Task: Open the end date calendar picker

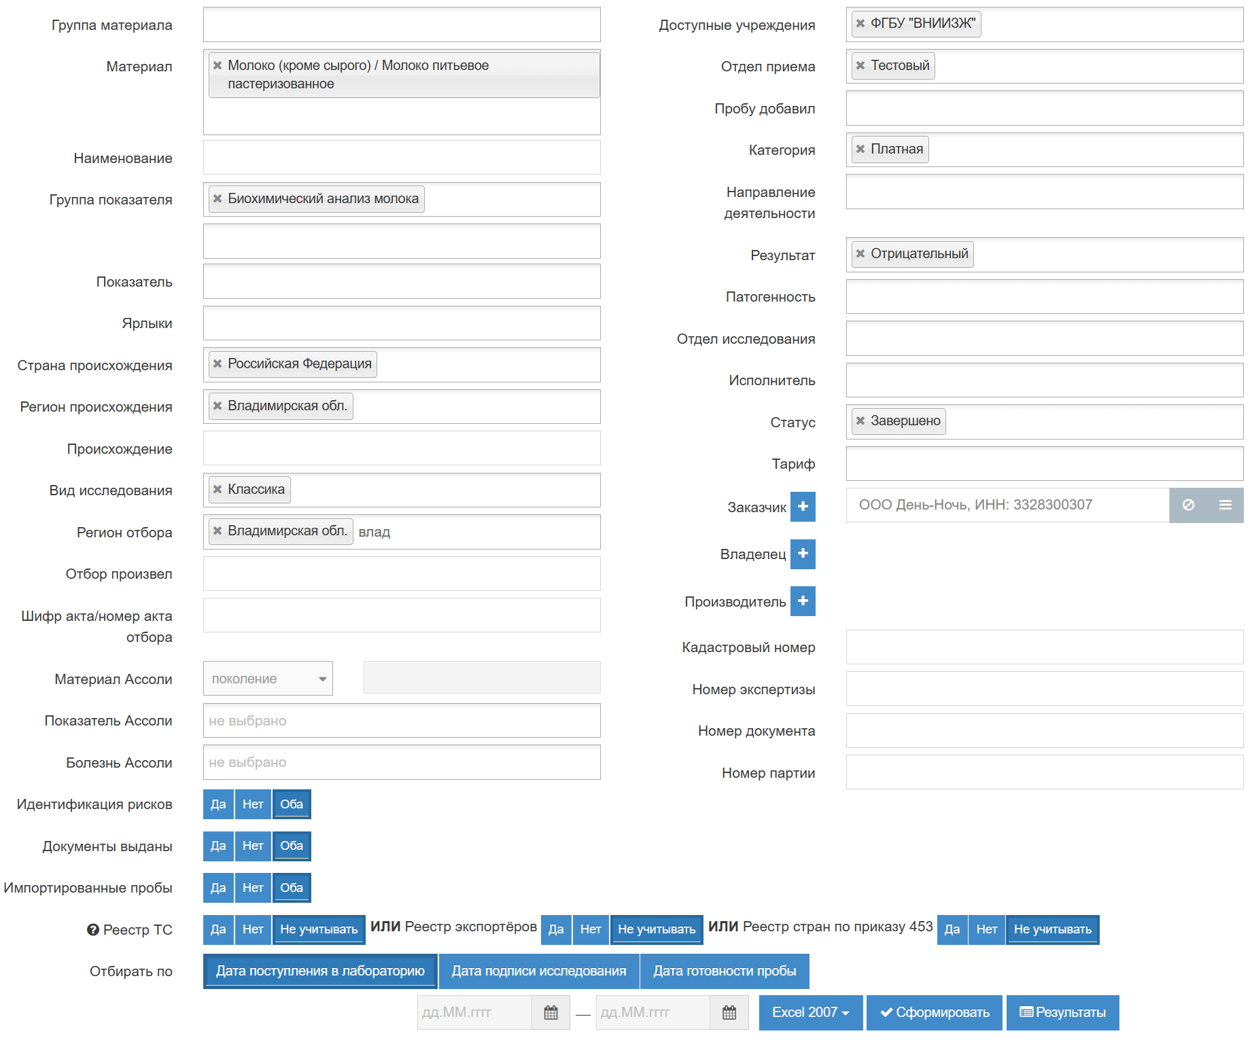Action: coord(729,1013)
